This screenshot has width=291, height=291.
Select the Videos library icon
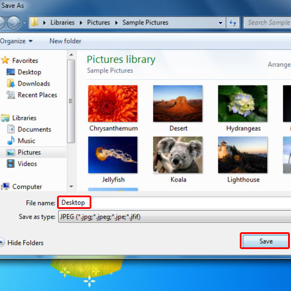(10, 164)
